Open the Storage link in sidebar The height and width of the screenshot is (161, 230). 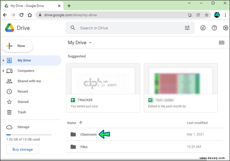(x=23, y=127)
